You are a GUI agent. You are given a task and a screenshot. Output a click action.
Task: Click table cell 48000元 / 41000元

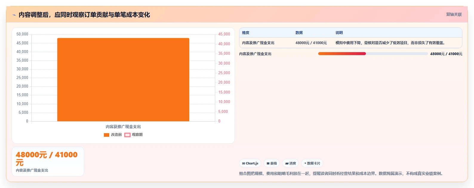311,43
